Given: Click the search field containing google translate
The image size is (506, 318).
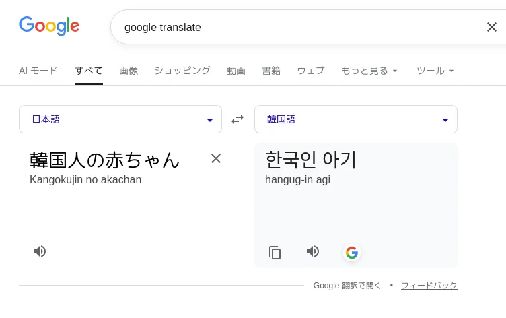Looking at the screenshot, I should [296, 27].
